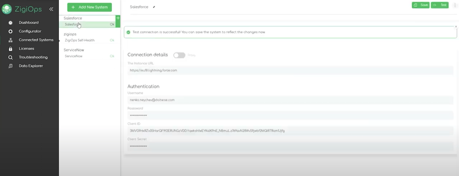The width and height of the screenshot is (459, 176).
Task: Select the zigiops group heading
Action: [x=70, y=34]
